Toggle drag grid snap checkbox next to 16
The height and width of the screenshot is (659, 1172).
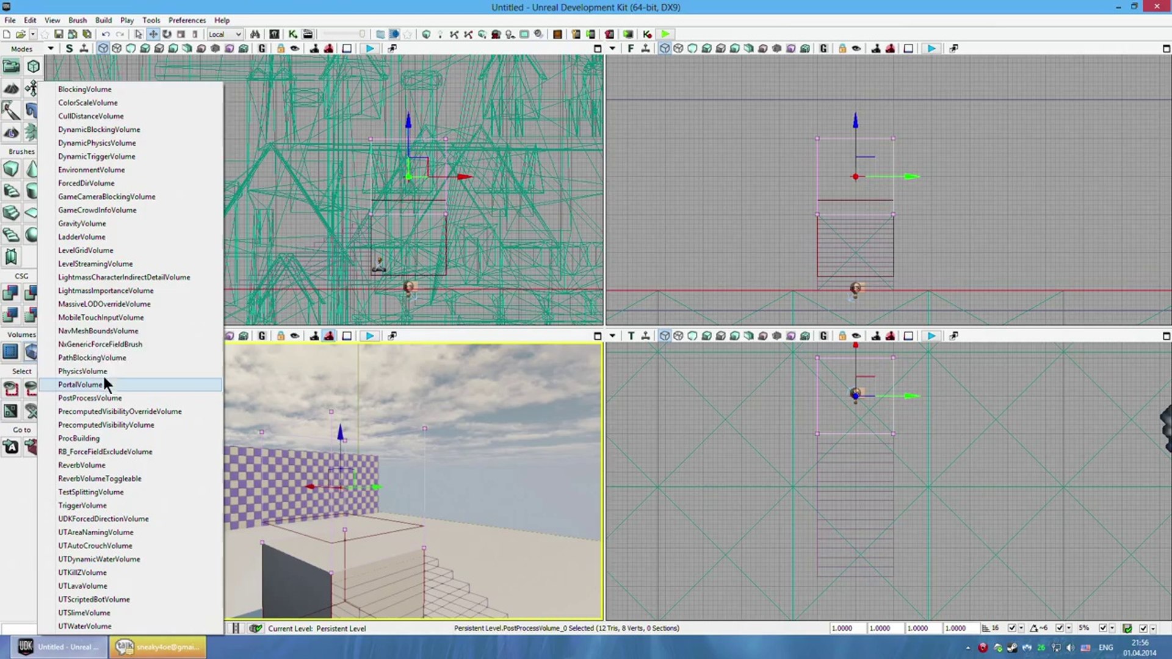click(x=1012, y=628)
